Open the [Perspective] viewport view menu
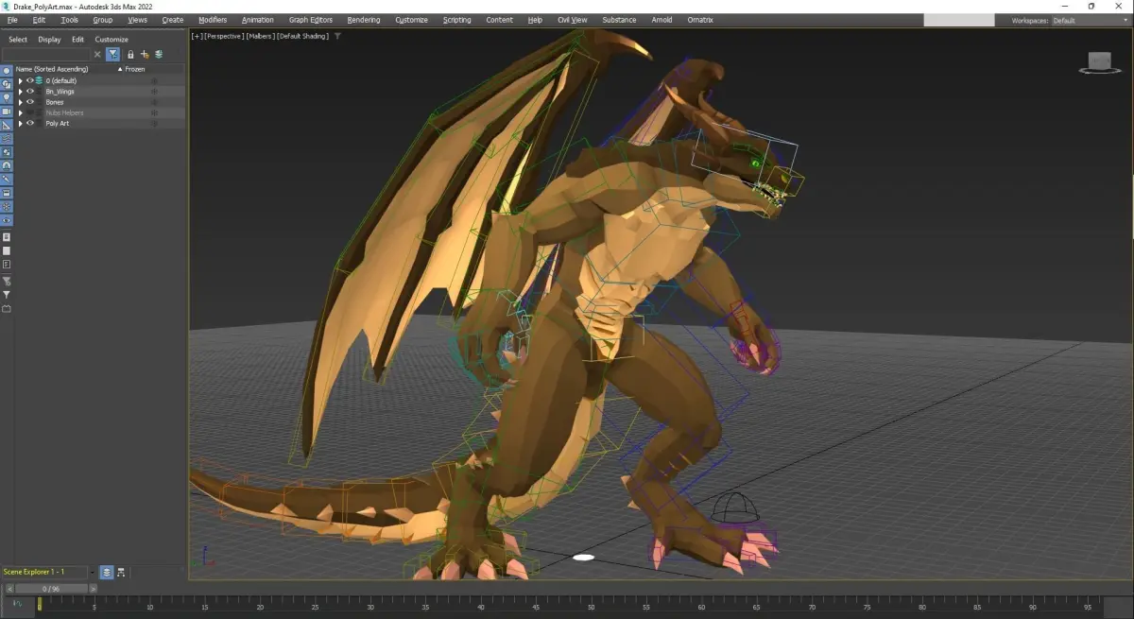 click(224, 36)
